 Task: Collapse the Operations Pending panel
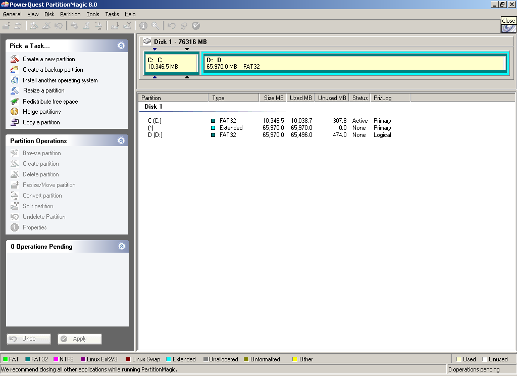pos(122,246)
